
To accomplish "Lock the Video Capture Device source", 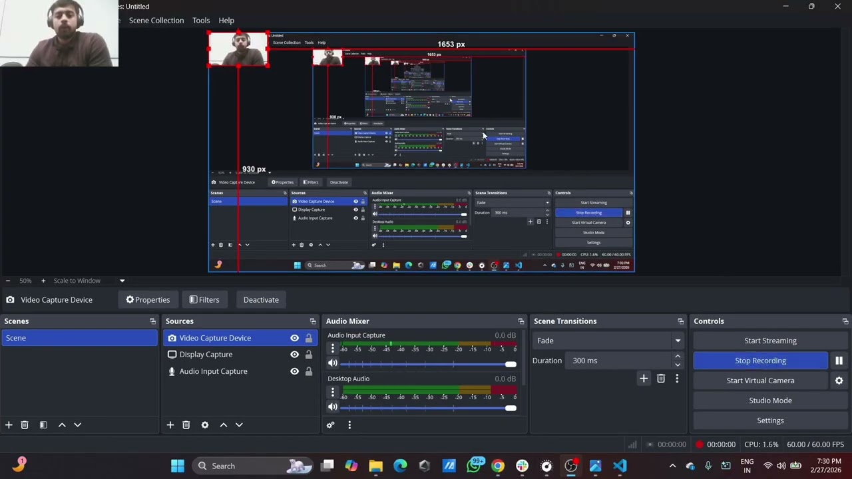I will click(309, 338).
